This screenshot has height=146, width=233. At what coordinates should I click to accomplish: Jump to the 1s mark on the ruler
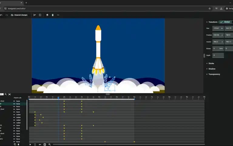pos(47,97)
